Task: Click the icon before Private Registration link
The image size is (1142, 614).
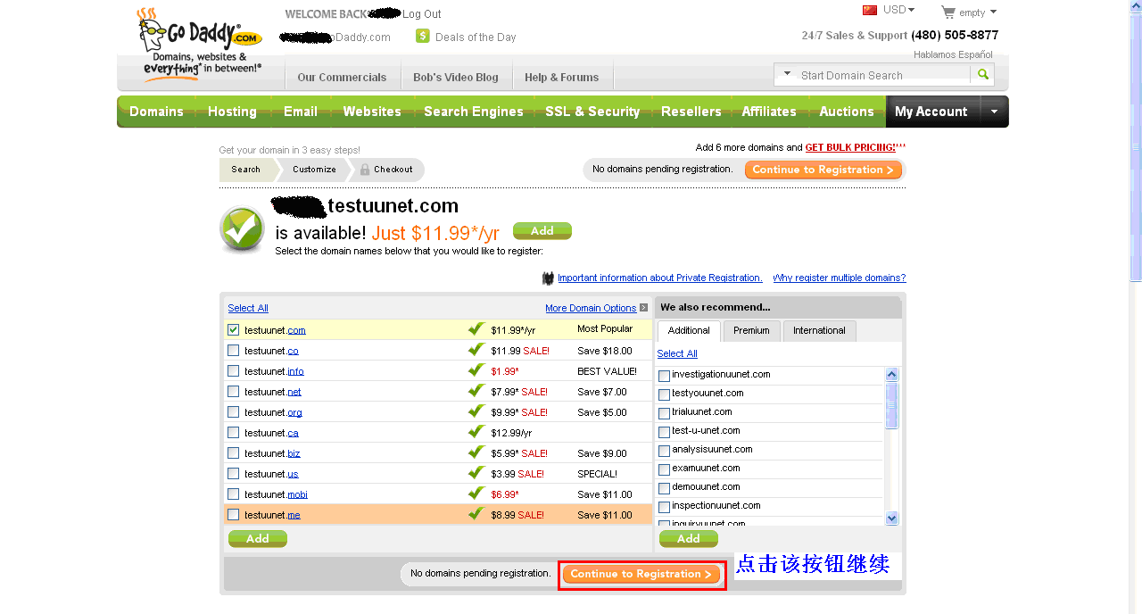Action: pyautogui.click(x=548, y=278)
